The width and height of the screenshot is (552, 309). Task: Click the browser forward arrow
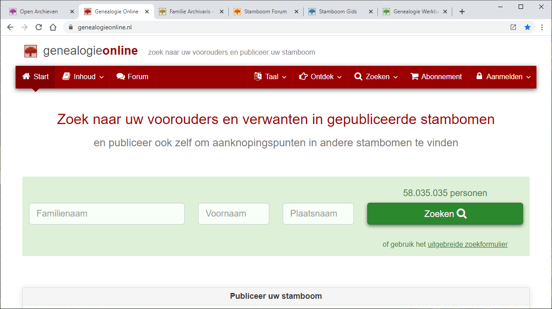pyautogui.click(x=24, y=27)
